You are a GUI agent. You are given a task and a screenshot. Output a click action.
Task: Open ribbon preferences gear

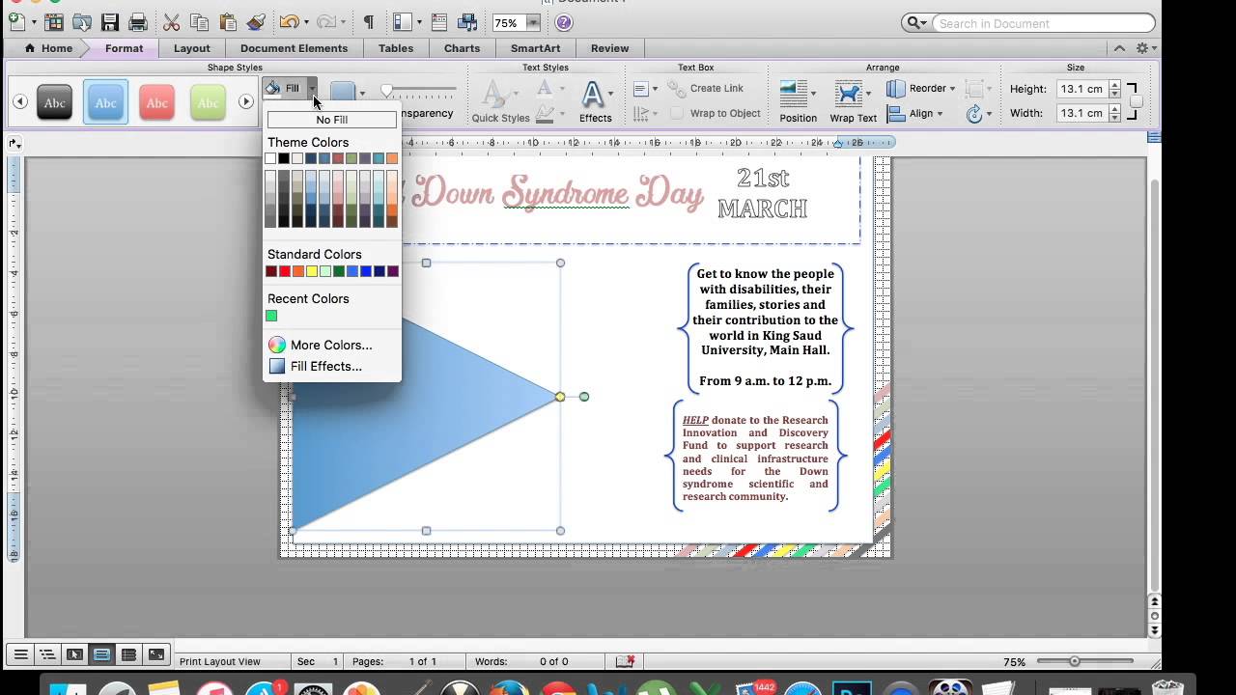tap(1142, 48)
